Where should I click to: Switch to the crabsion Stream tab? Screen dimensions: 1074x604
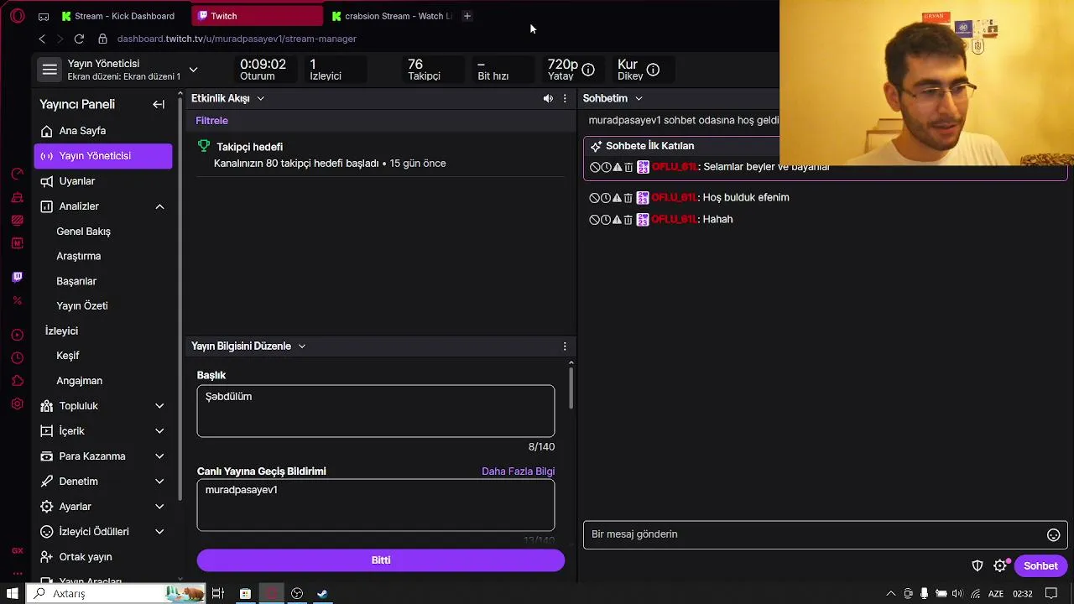click(x=393, y=16)
